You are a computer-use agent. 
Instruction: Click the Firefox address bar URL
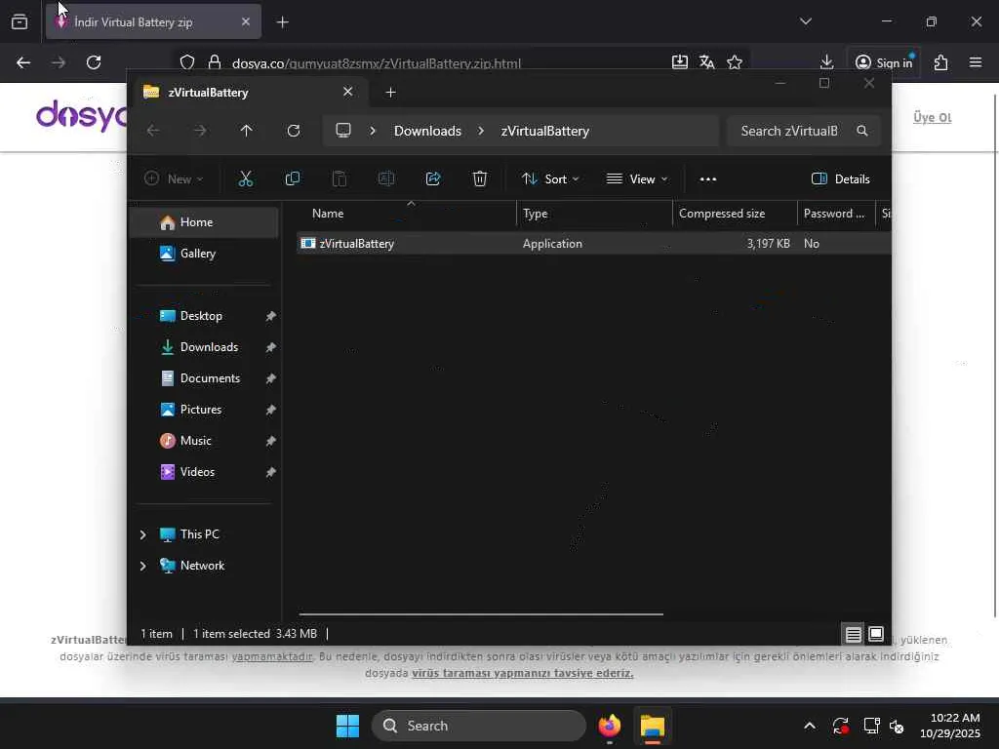(376, 63)
